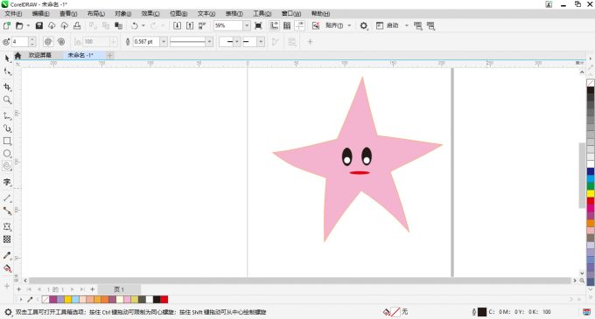Select the Artistic media tool

tap(7, 128)
